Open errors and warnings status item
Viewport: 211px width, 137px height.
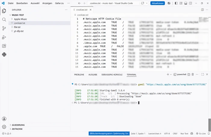click(7, 133)
